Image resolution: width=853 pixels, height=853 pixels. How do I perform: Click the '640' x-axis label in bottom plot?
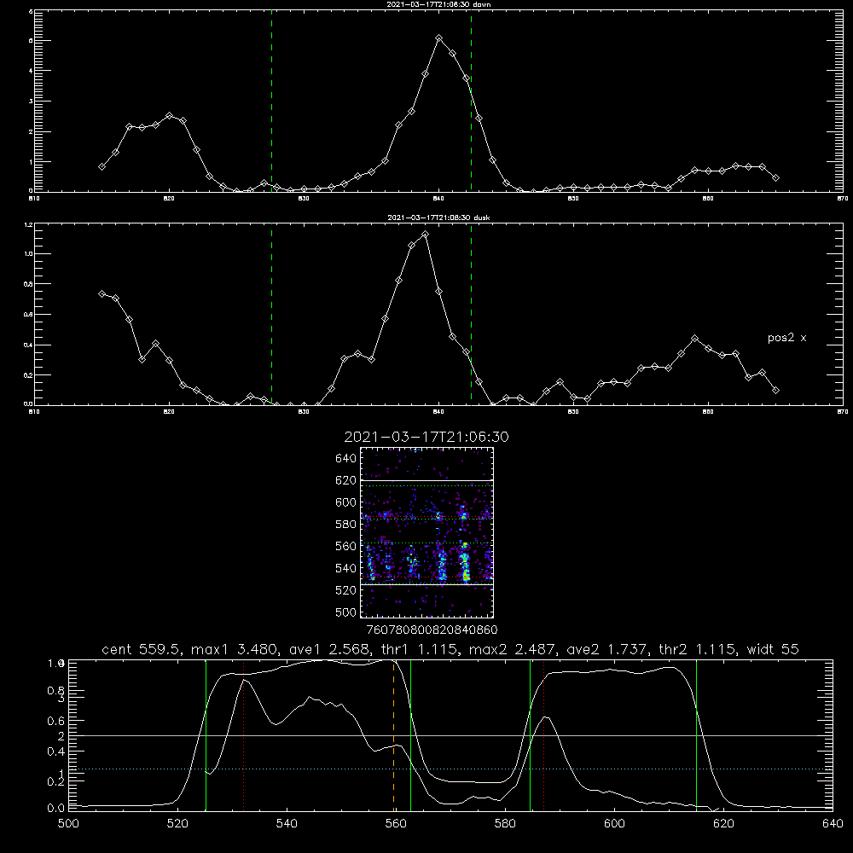(833, 824)
